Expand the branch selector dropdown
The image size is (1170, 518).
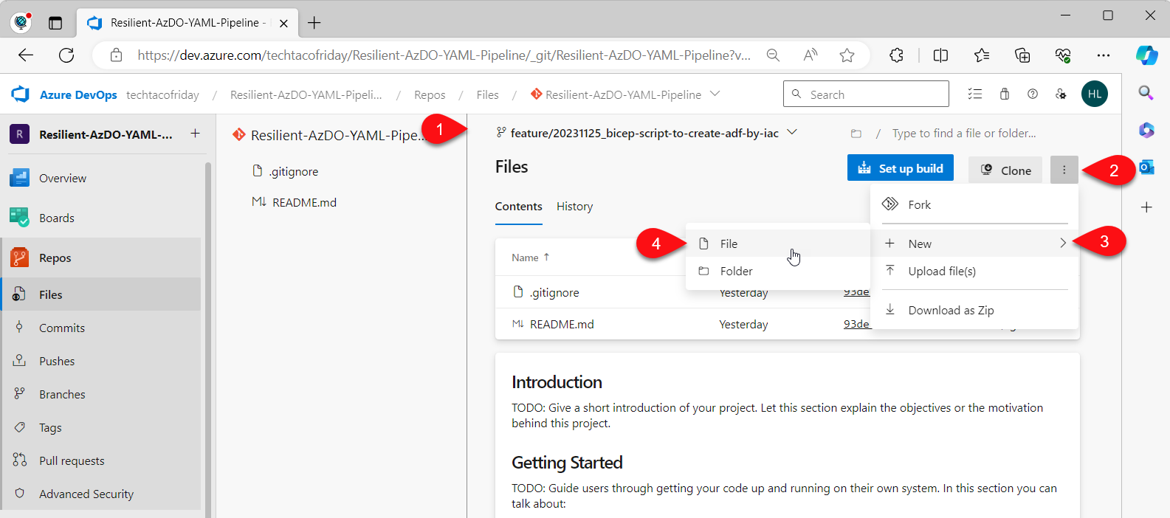point(792,132)
